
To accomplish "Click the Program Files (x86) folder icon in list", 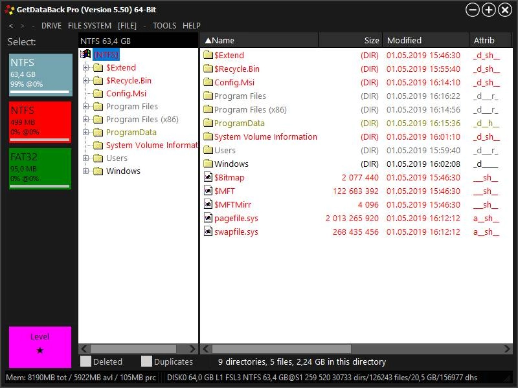I will tap(208, 109).
